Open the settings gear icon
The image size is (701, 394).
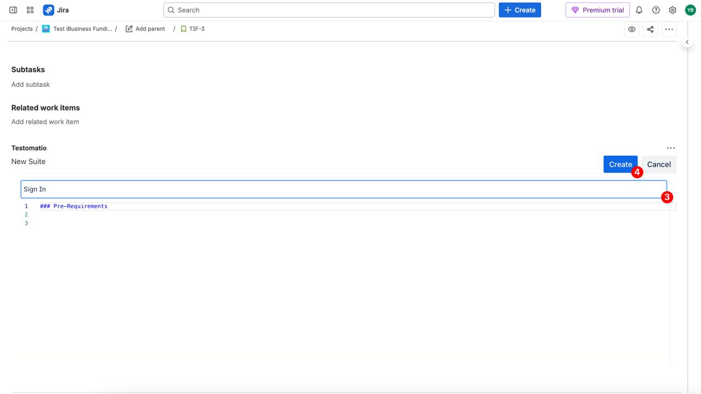coord(673,10)
